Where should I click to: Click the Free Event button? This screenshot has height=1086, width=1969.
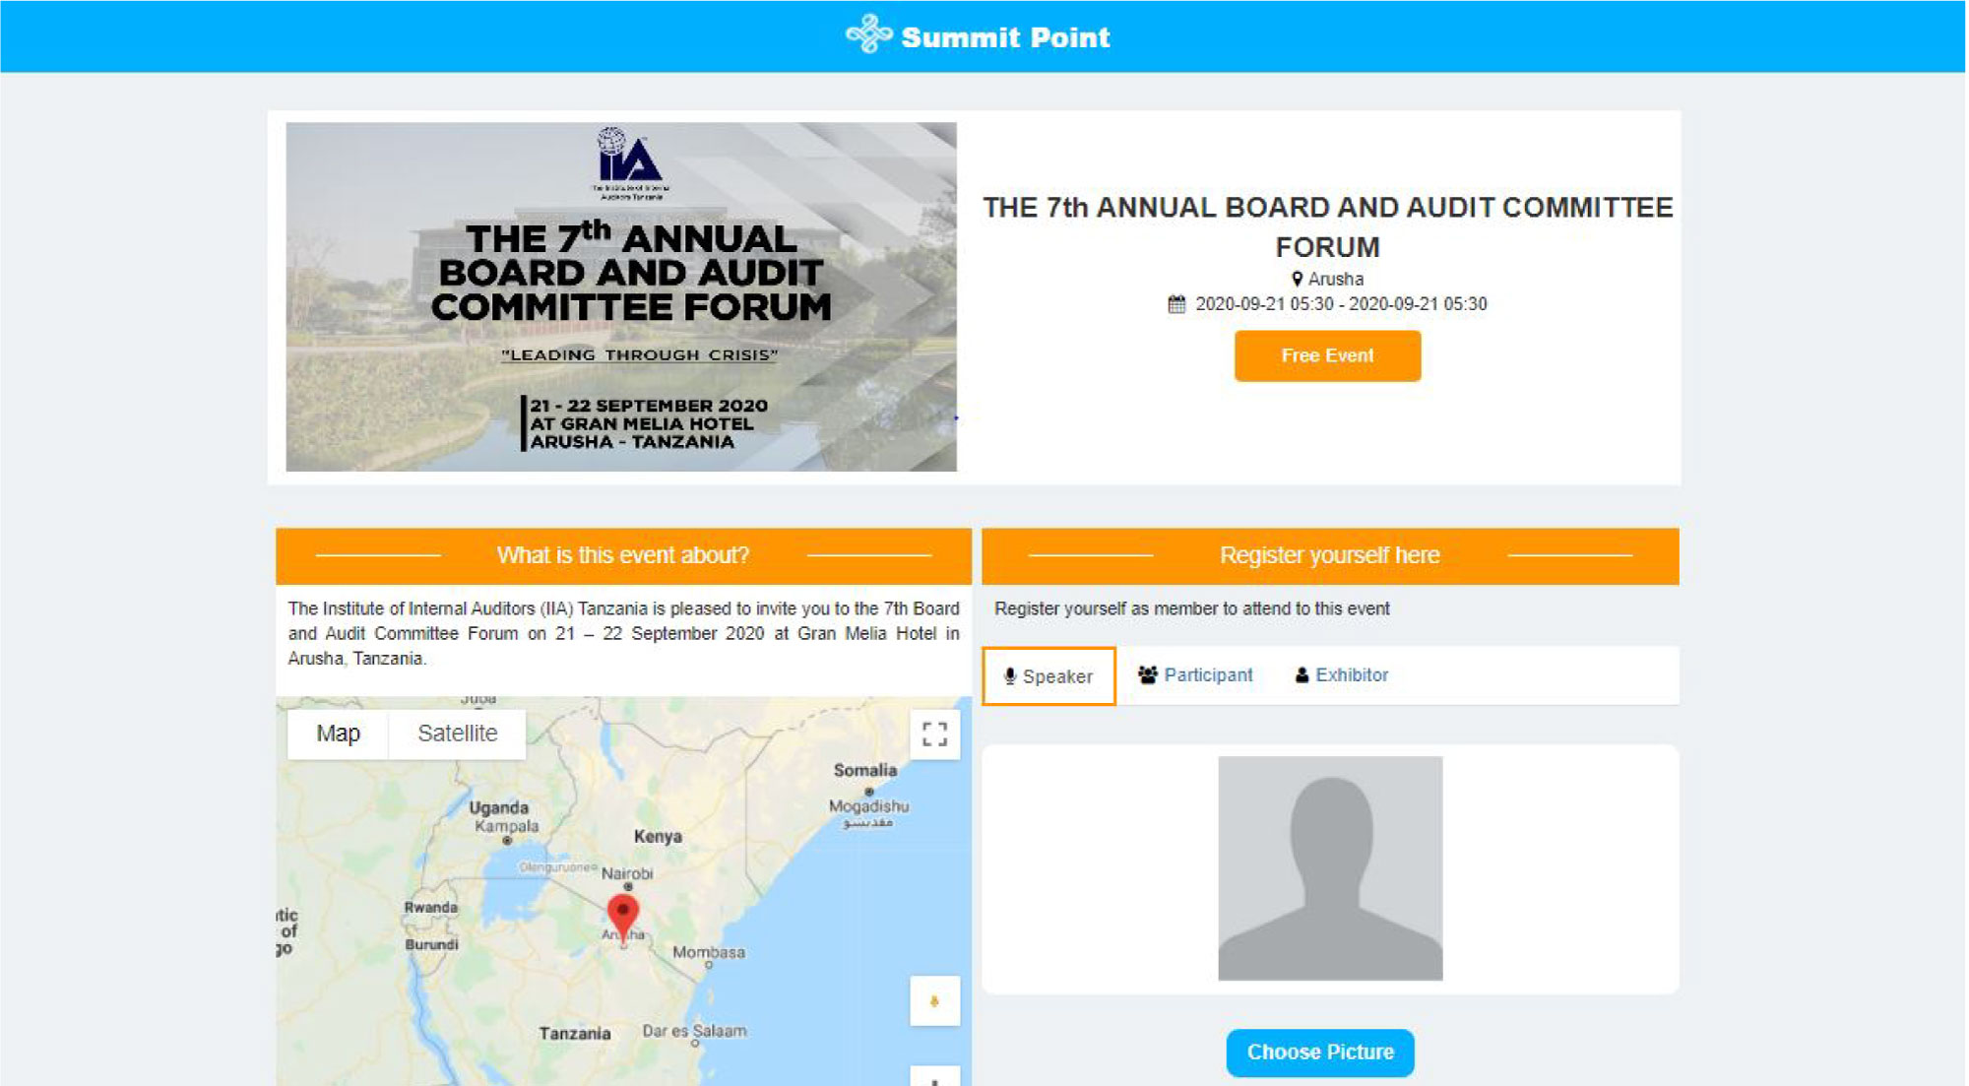1327,355
